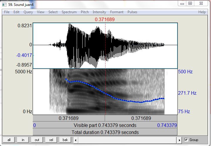Viewport: 211px width, 146px height.
Task: Open the Query menu
Action: (28, 12)
